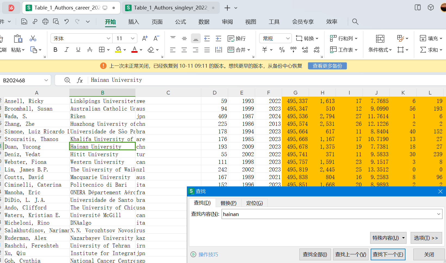The height and width of the screenshot is (263, 446).
Task: Click the Redo arrow icon
Action: [78, 22]
